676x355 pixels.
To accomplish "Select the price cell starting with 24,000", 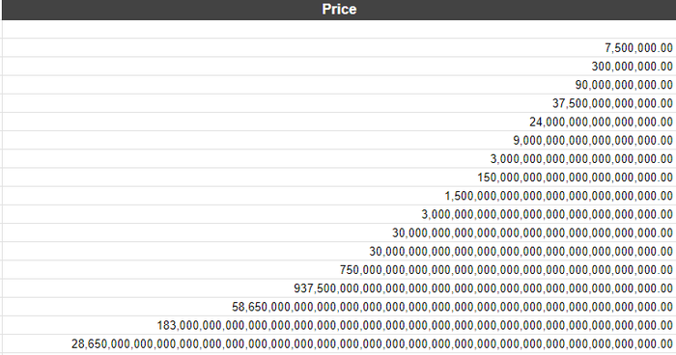I will [339, 122].
